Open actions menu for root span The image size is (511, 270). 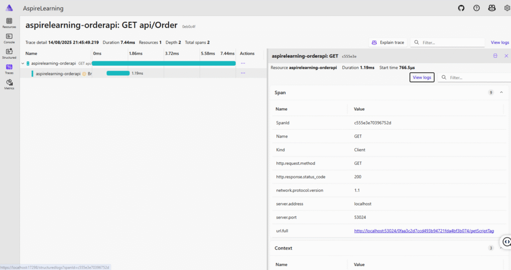coord(243,63)
